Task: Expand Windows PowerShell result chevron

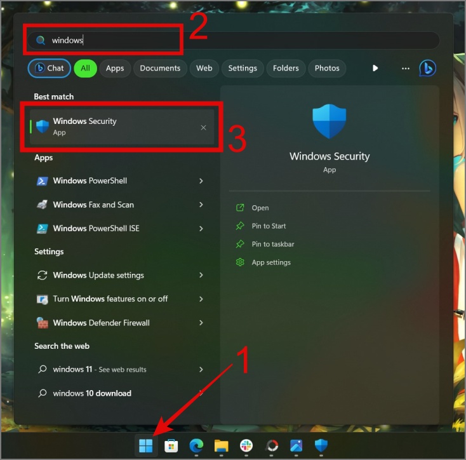Action: pyautogui.click(x=201, y=181)
